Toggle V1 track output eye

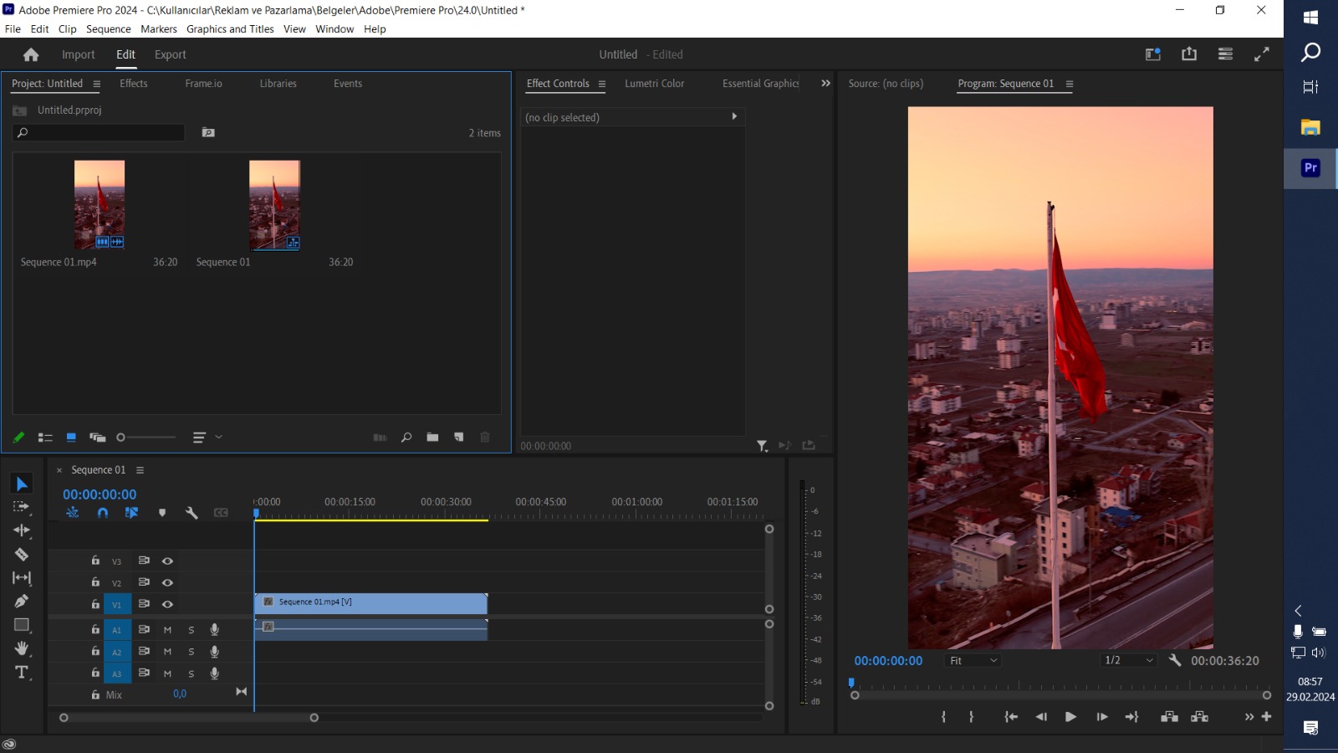tap(167, 604)
